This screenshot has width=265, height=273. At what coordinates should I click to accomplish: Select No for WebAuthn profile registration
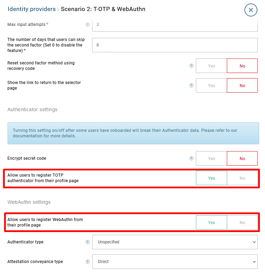pos(242,222)
